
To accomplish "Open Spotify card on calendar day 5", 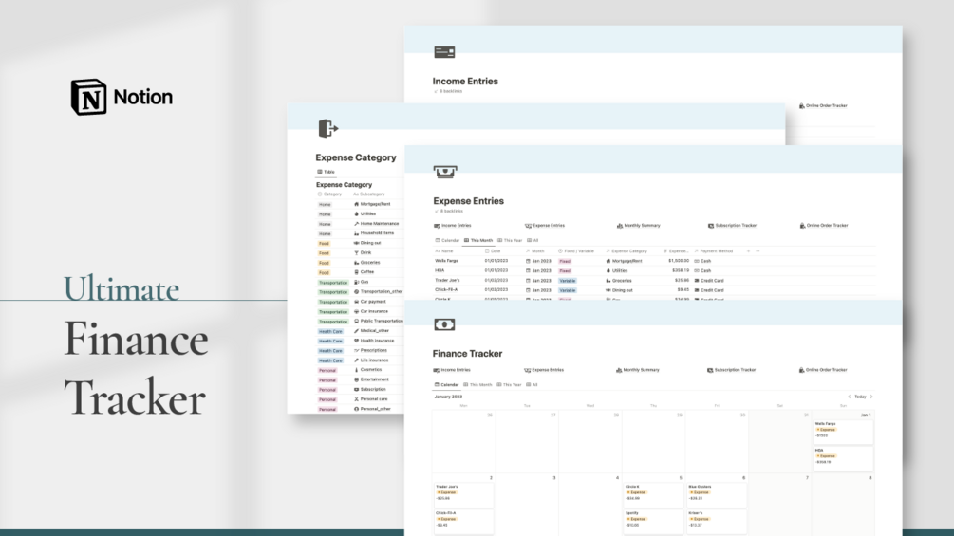I will tap(653, 521).
